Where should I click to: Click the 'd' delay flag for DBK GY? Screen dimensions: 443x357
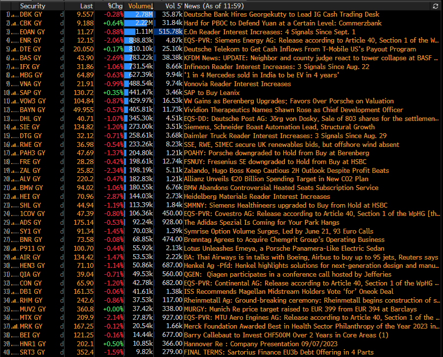click(x=62, y=14)
